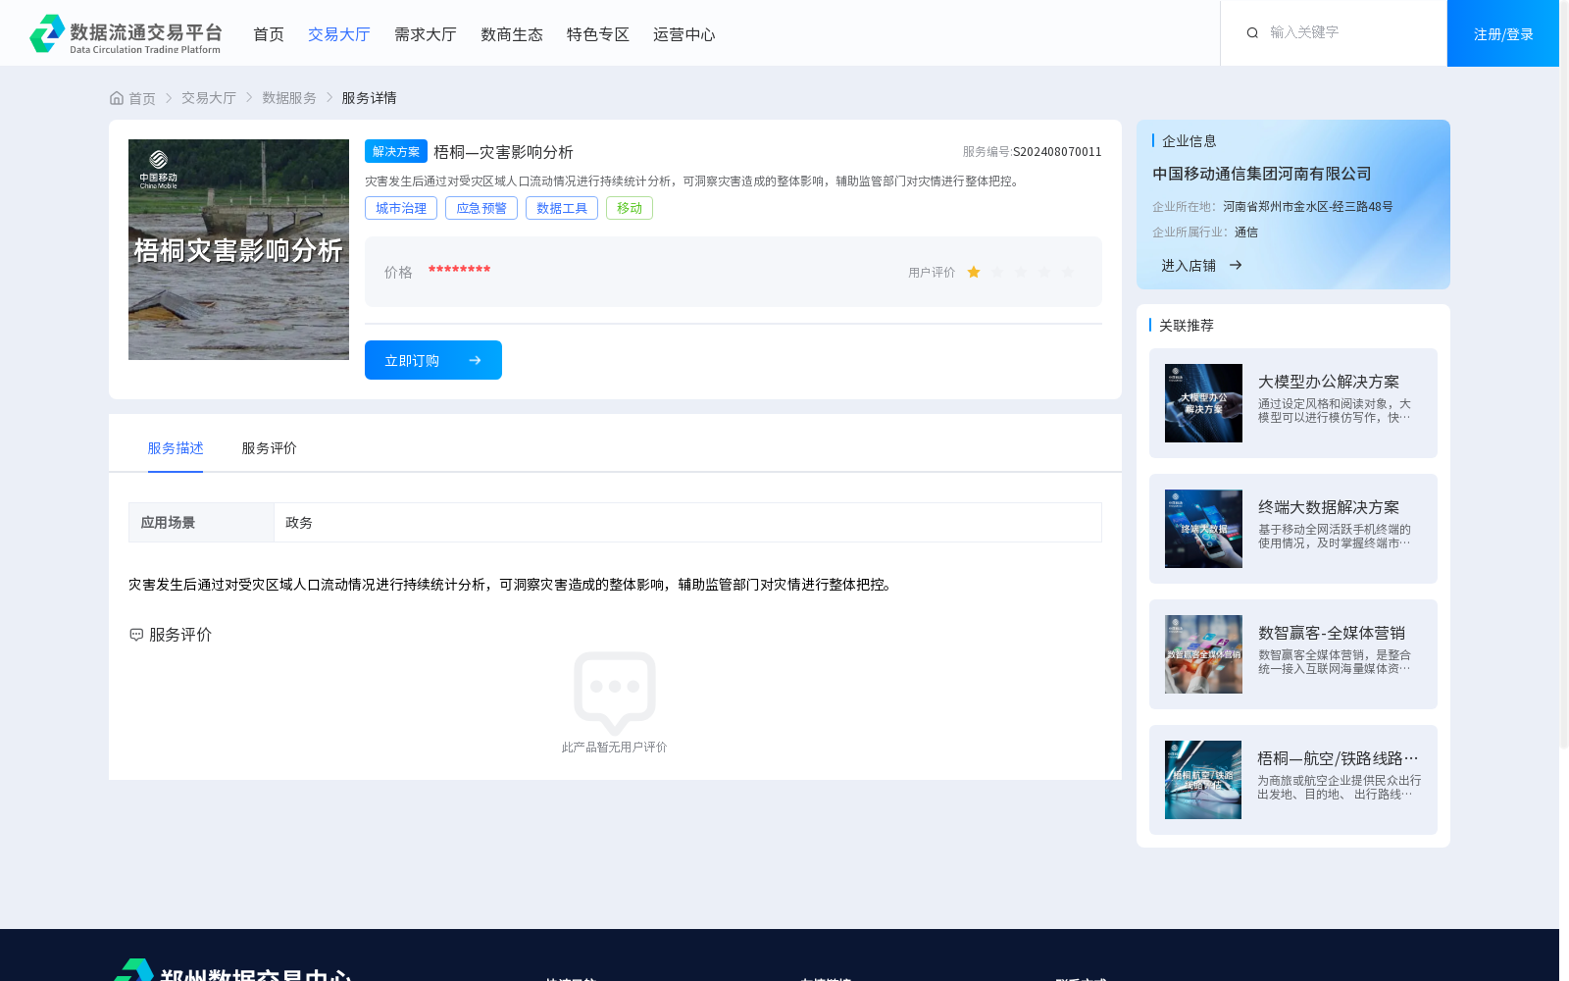The image size is (1569, 981).
Task: Click the 企业信息 section heading
Action: [x=1189, y=141]
